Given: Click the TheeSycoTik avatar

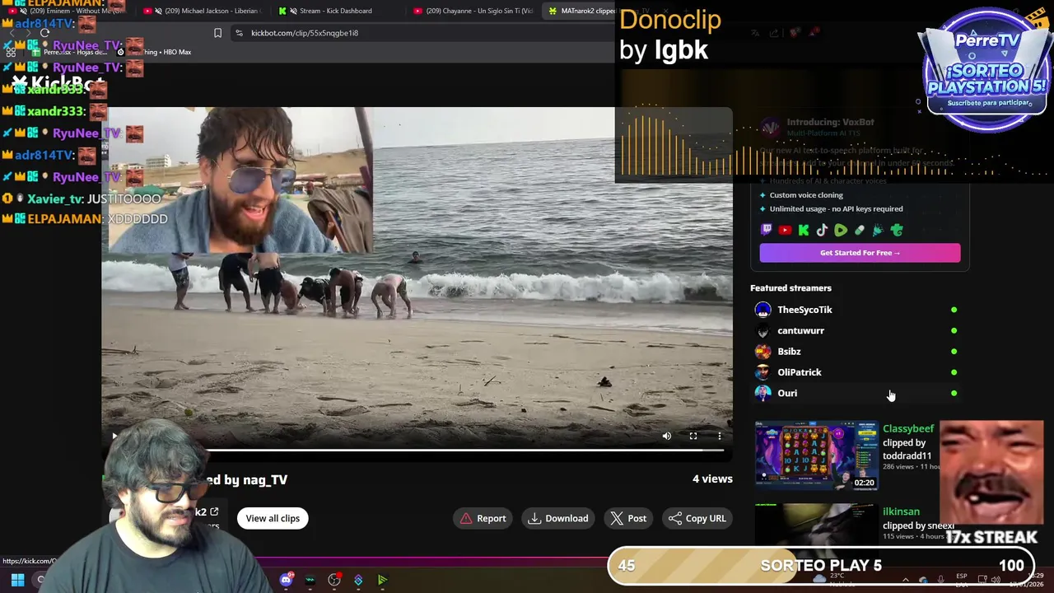Looking at the screenshot, I should click(x=763, y=310).
